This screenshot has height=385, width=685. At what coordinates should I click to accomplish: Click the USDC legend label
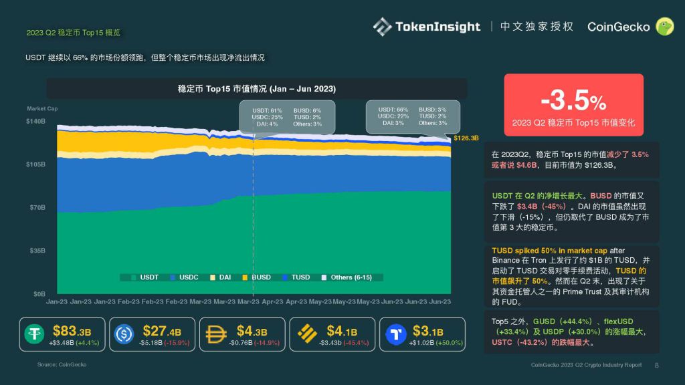point(189,277)
